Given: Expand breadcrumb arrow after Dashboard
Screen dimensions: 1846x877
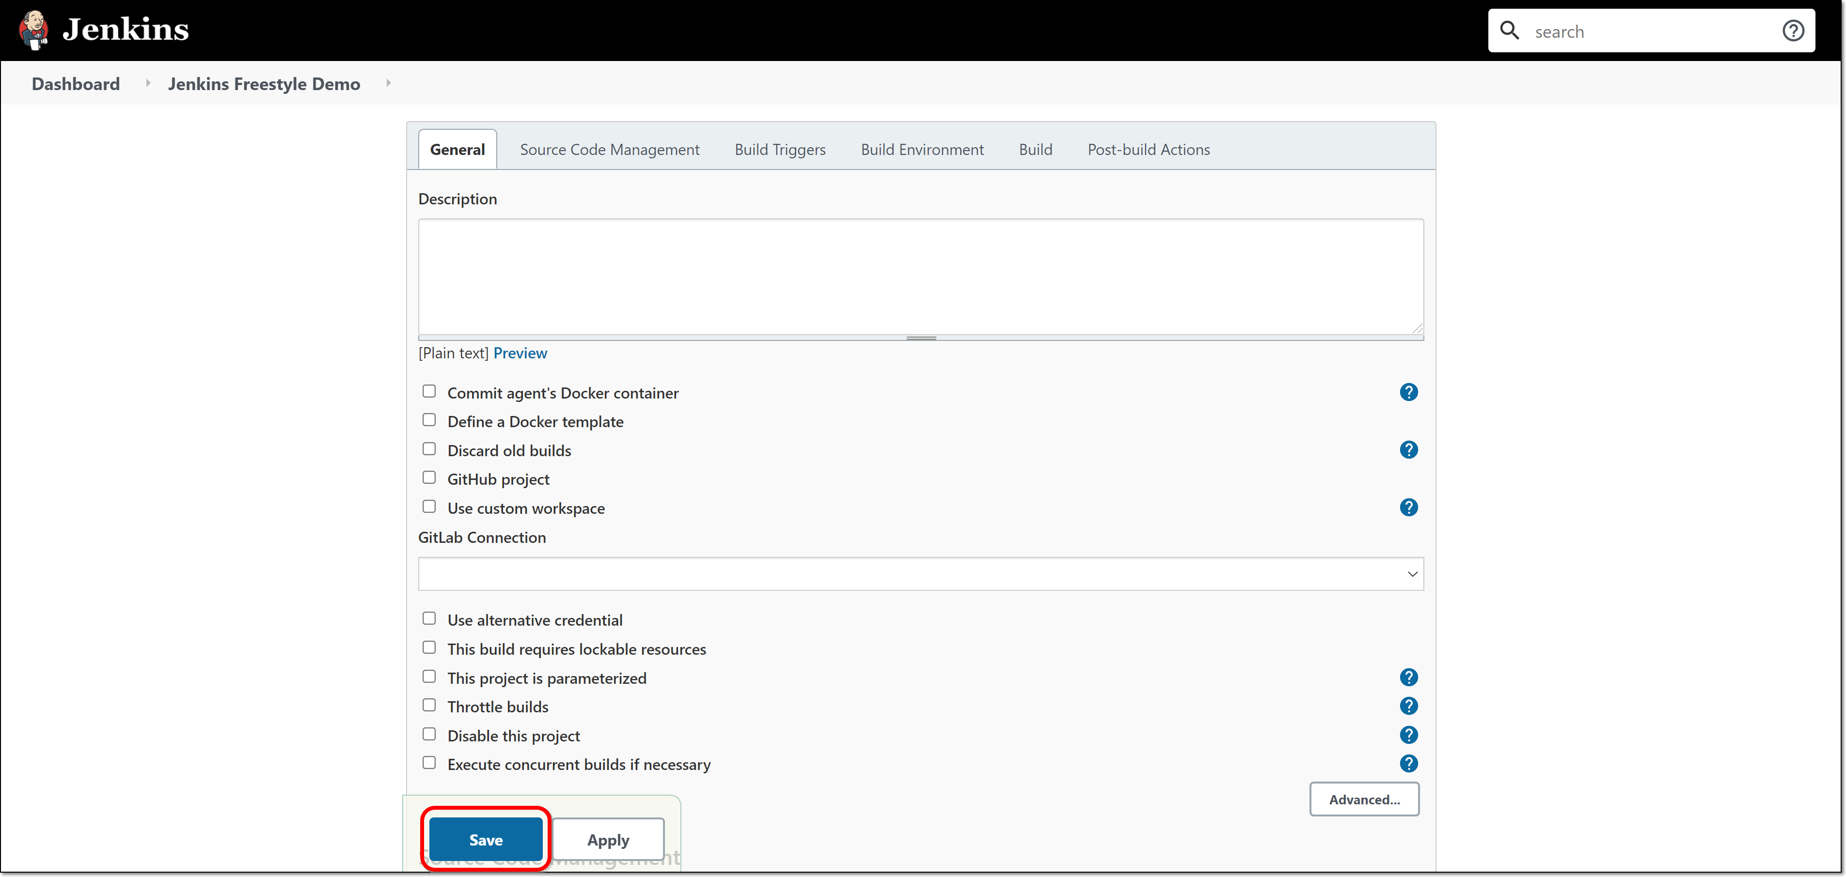Looking at the screenshot, I should [148, 83].
